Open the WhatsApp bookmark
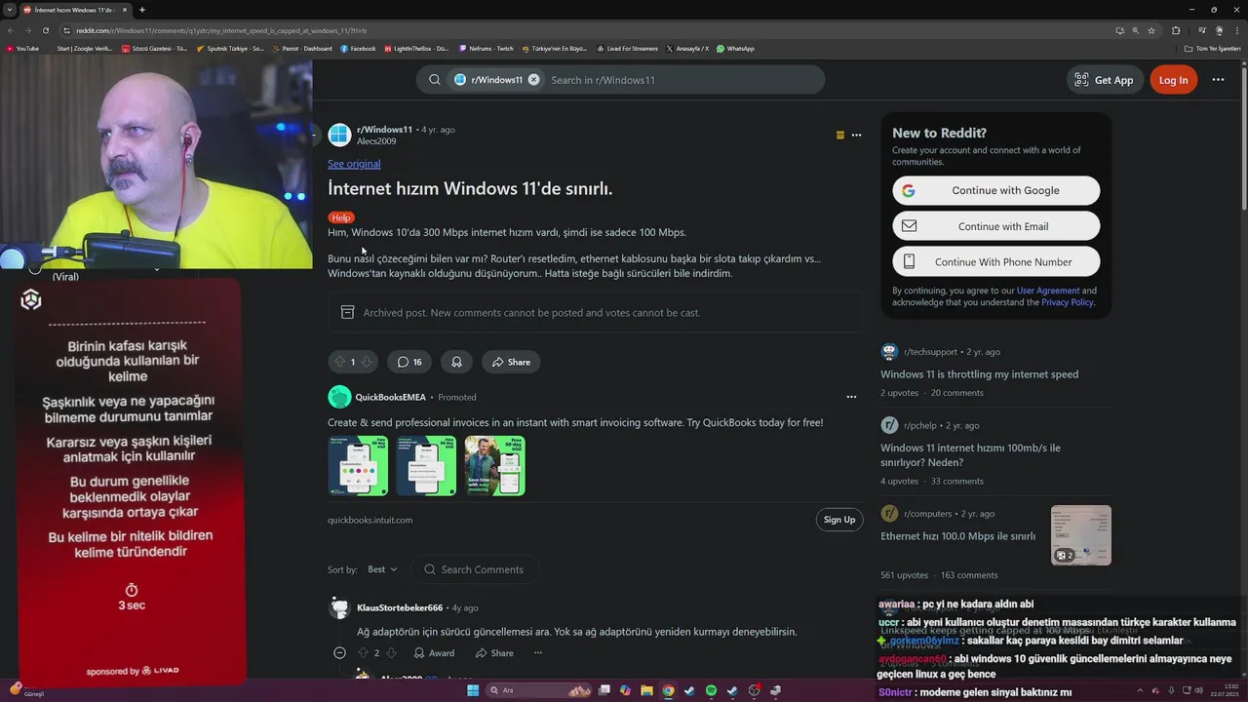The height and width of the screenshot is (702, 1248). click(735, 48)
